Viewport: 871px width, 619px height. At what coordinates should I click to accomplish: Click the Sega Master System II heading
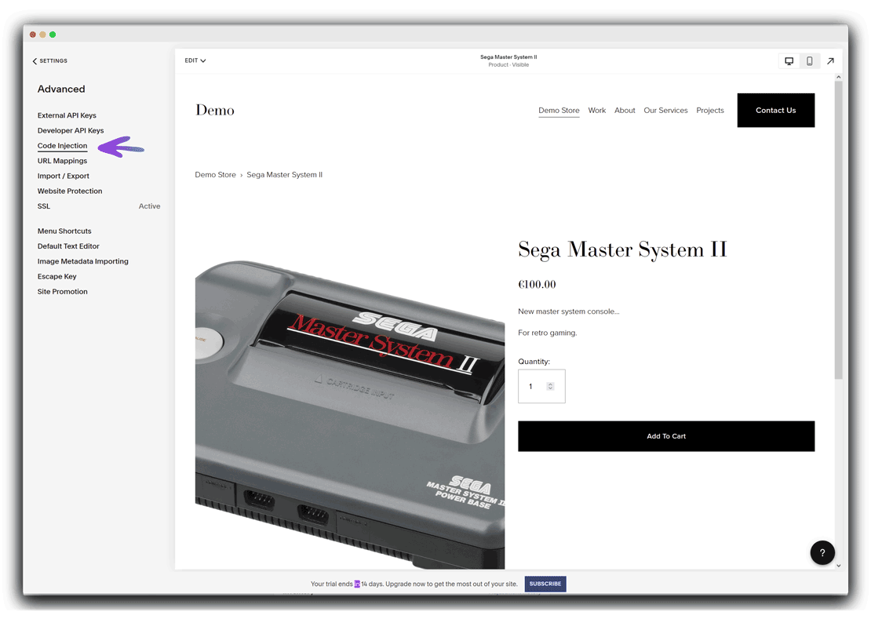[622, 249]
